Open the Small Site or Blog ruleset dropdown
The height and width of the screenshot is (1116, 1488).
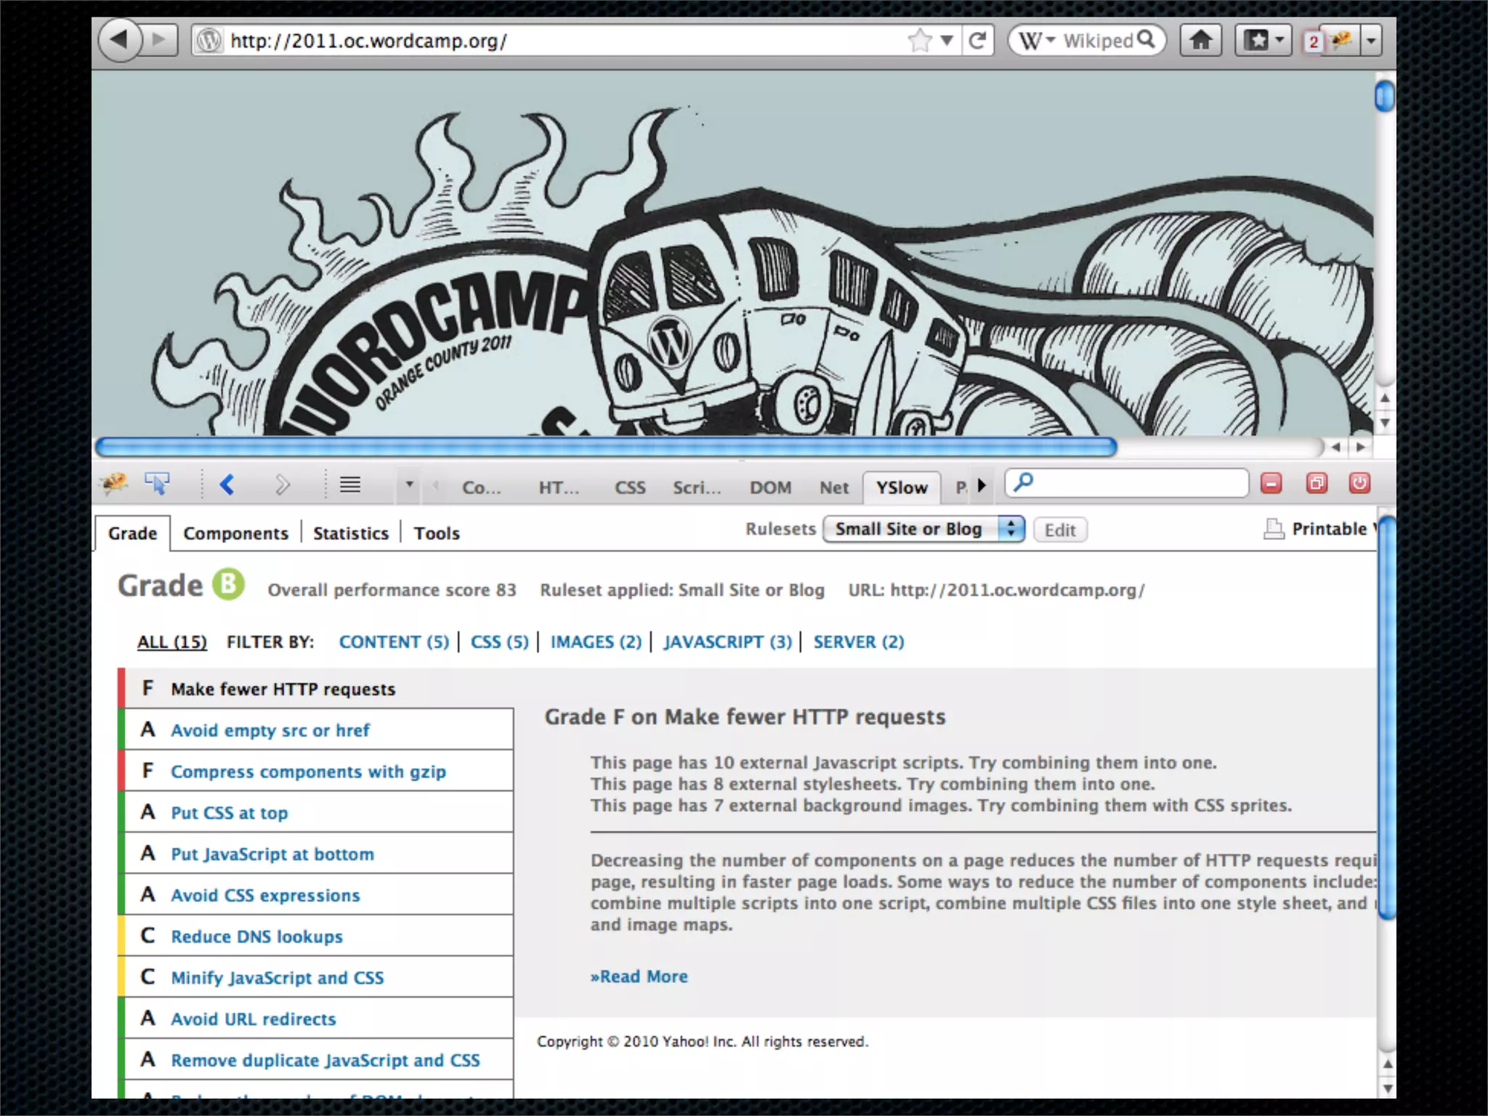pos(923,529)
